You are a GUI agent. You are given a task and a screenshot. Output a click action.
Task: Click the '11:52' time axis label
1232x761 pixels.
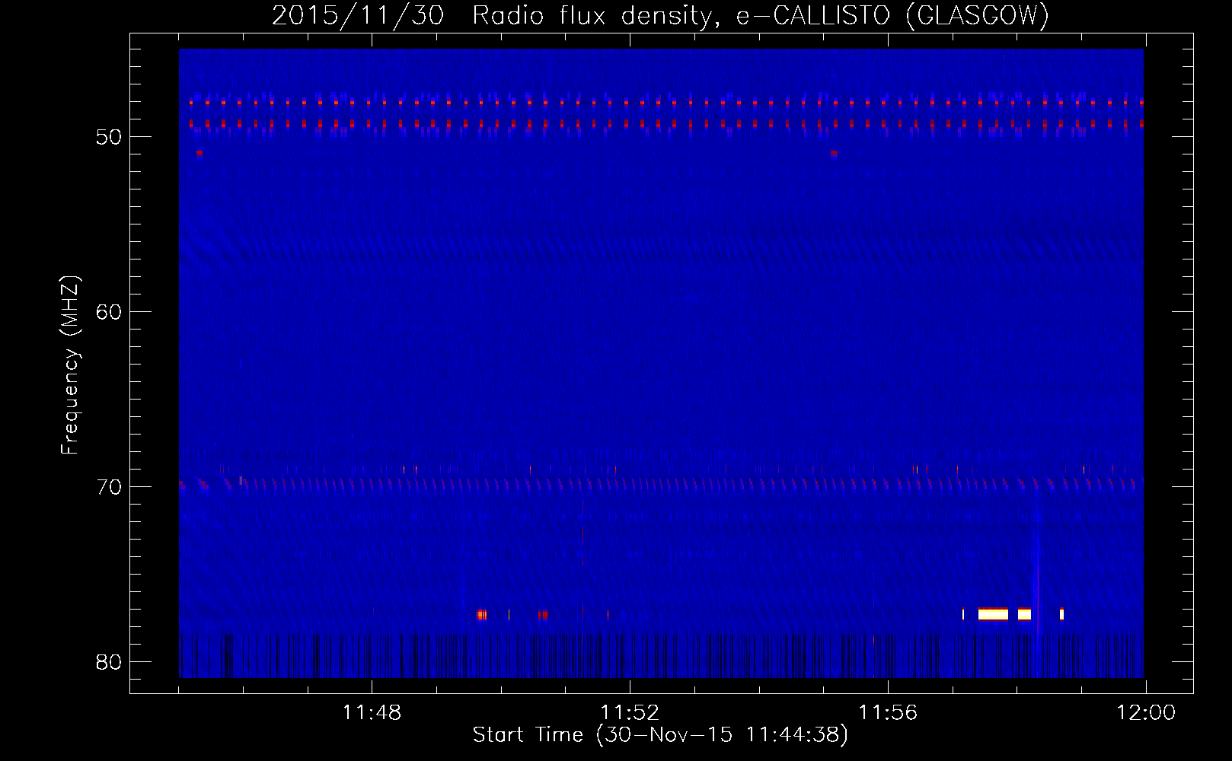tap(630, 713)
